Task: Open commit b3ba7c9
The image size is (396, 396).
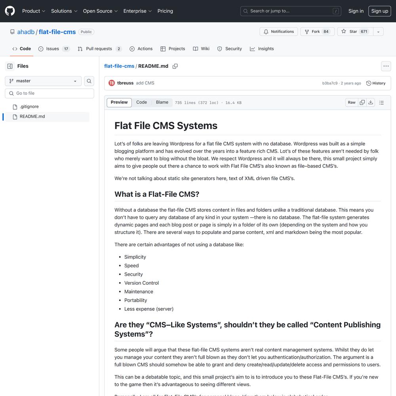Action: tap(329, 83)
